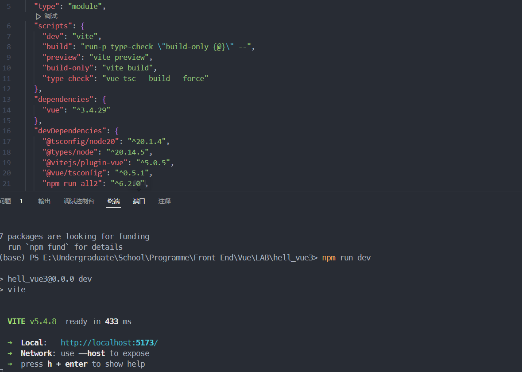The height and width of the screenshot is (372, 522).
Task: Click the 'npm run dev' command in terminal
Action: 346,258
